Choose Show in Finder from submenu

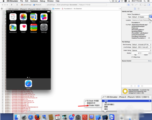pos(93,105)
